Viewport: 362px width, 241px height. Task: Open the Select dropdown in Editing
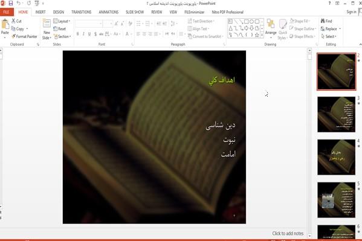pos(329,36)
